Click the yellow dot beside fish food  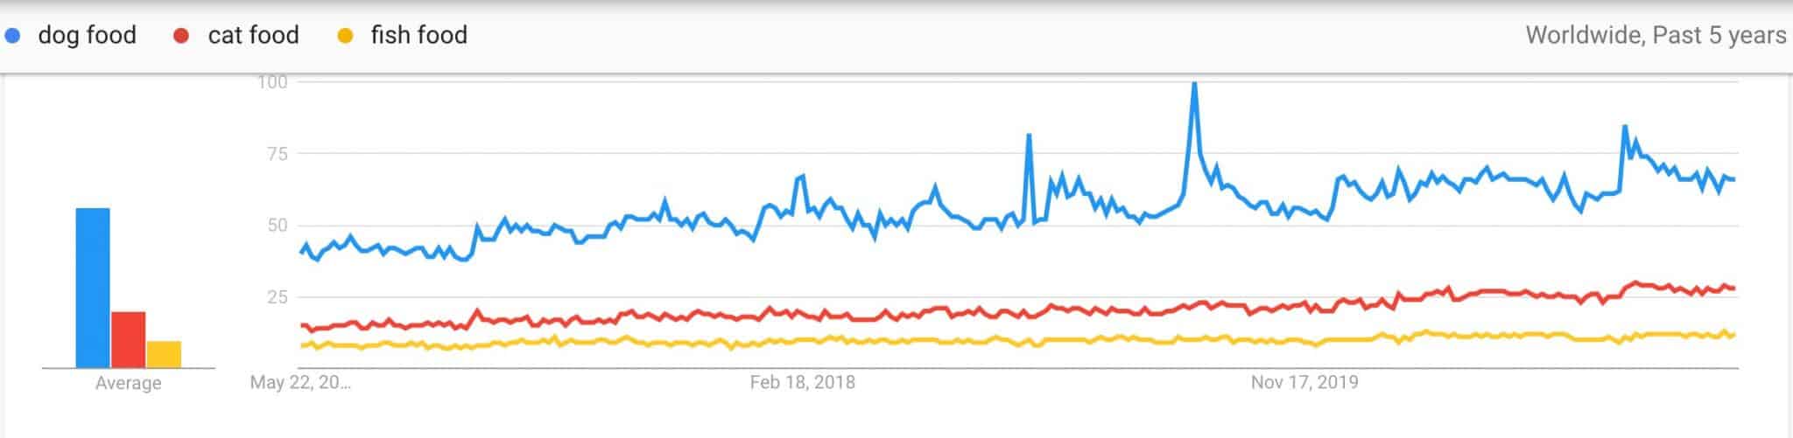pos(346,36)
